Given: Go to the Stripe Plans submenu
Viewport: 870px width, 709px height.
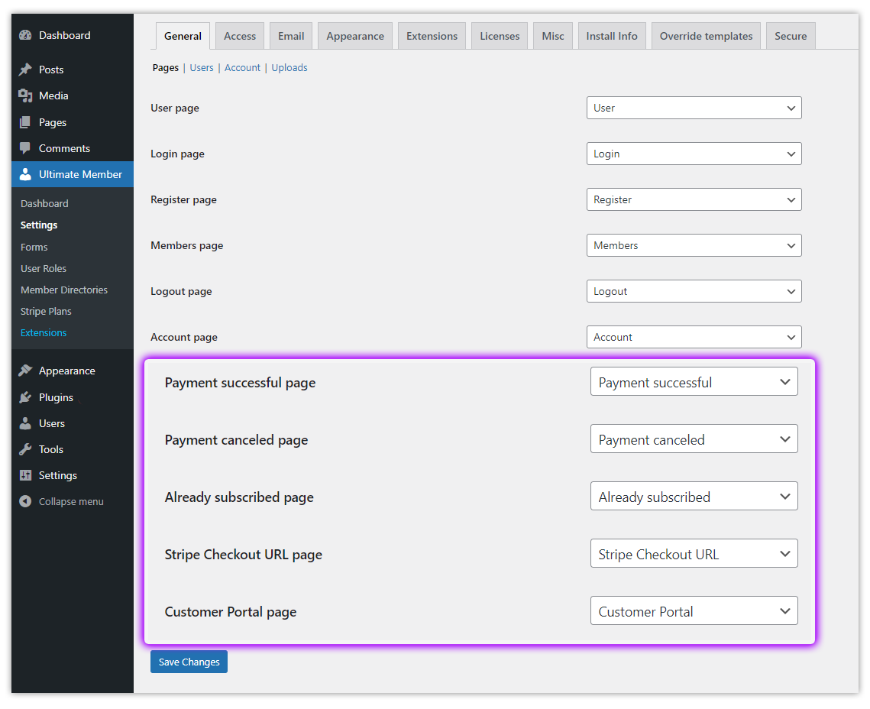Looking at the screenshot, I should coord(46,311).
